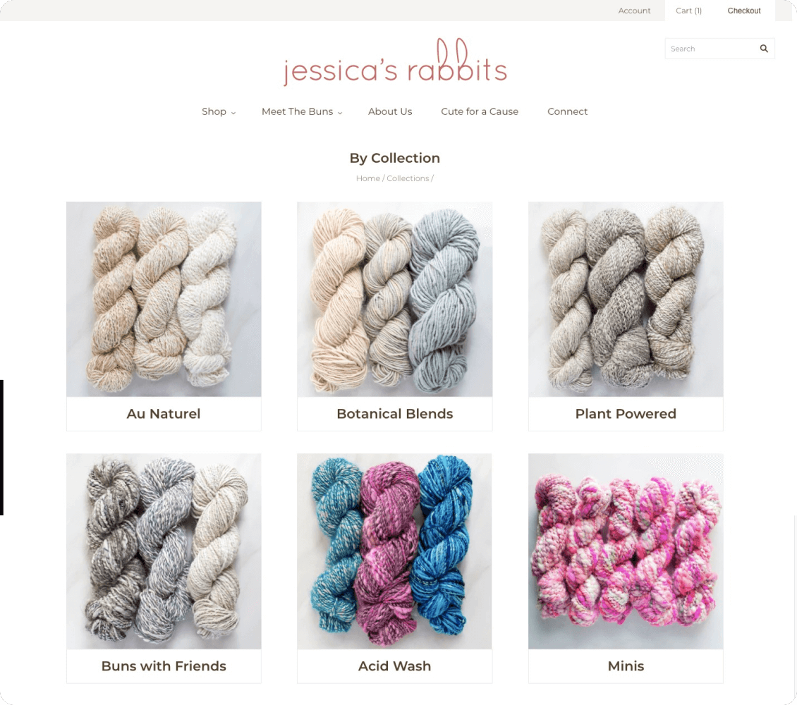View the Cart (1) link
Image resolution: width=797 pixels, height=705 pixels.
688,11
